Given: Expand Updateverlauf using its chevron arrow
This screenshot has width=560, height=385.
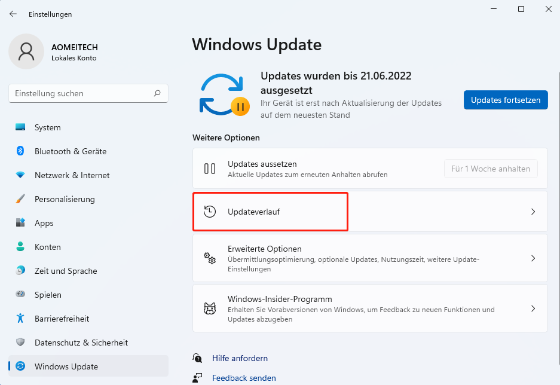Looking at the screenshot, I should (x=533, y=212).
